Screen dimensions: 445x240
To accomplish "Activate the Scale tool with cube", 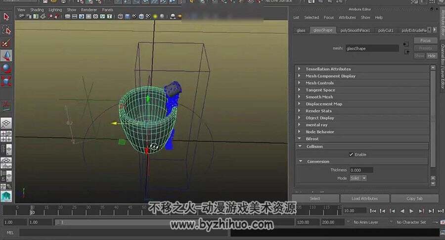I will [x=6, y=81].
